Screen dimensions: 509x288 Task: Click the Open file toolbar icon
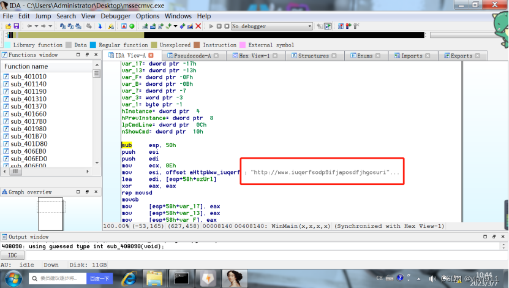click(x=8, y=26)
